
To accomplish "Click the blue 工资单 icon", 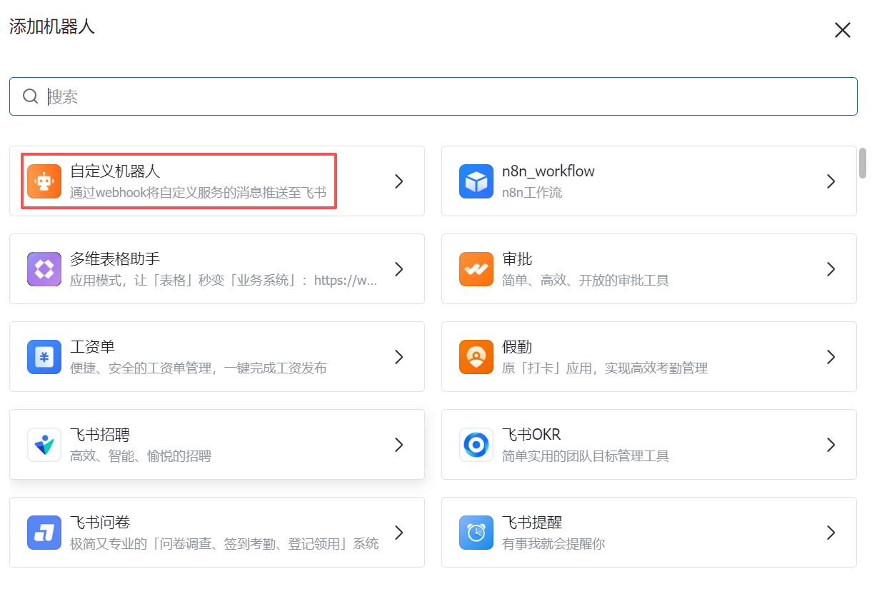I will [x=44, y=357].
